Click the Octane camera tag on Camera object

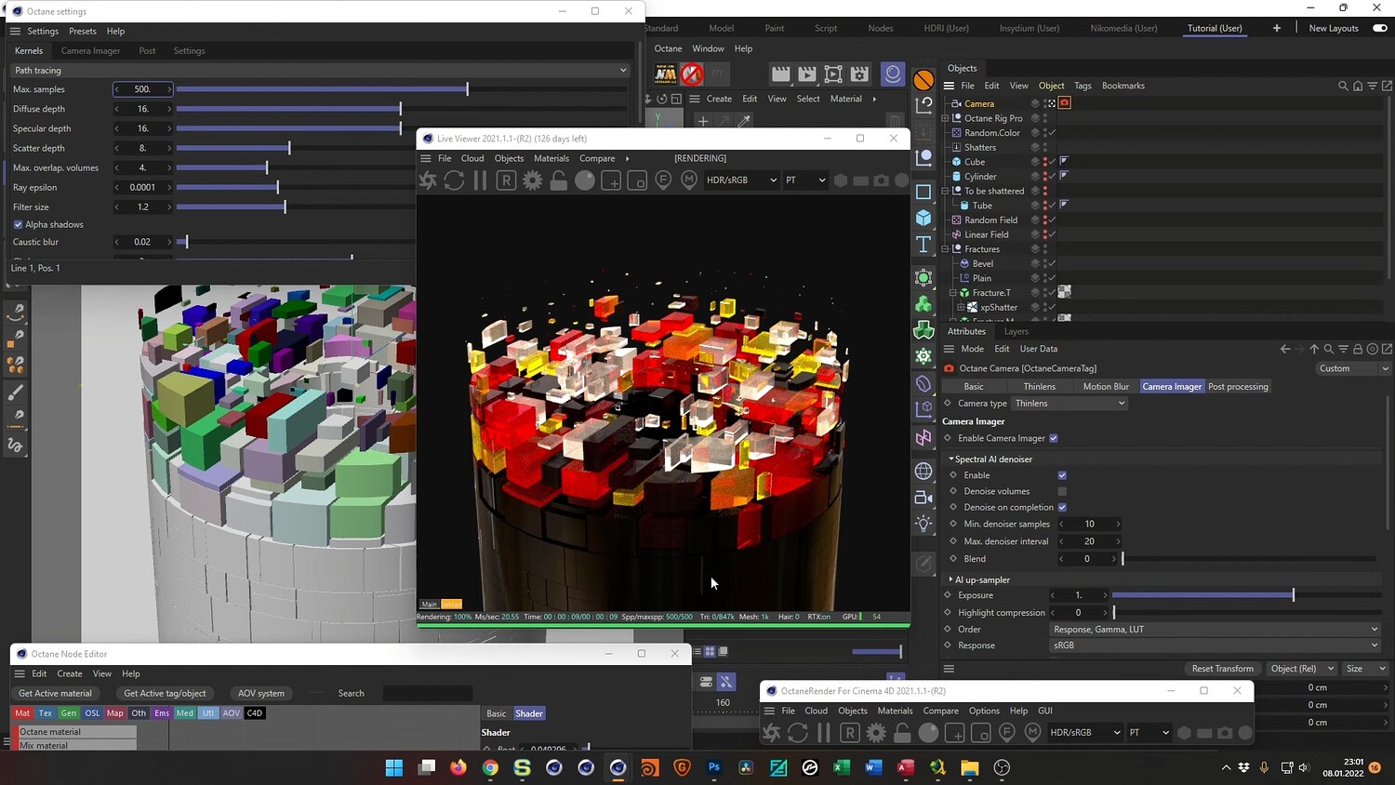point(1065,103)
